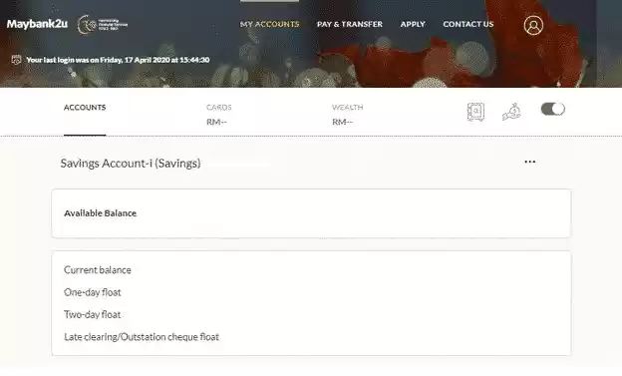Screen dimensions: 622x376
Task: Switch to the Wealth tab
Action: 348,115
